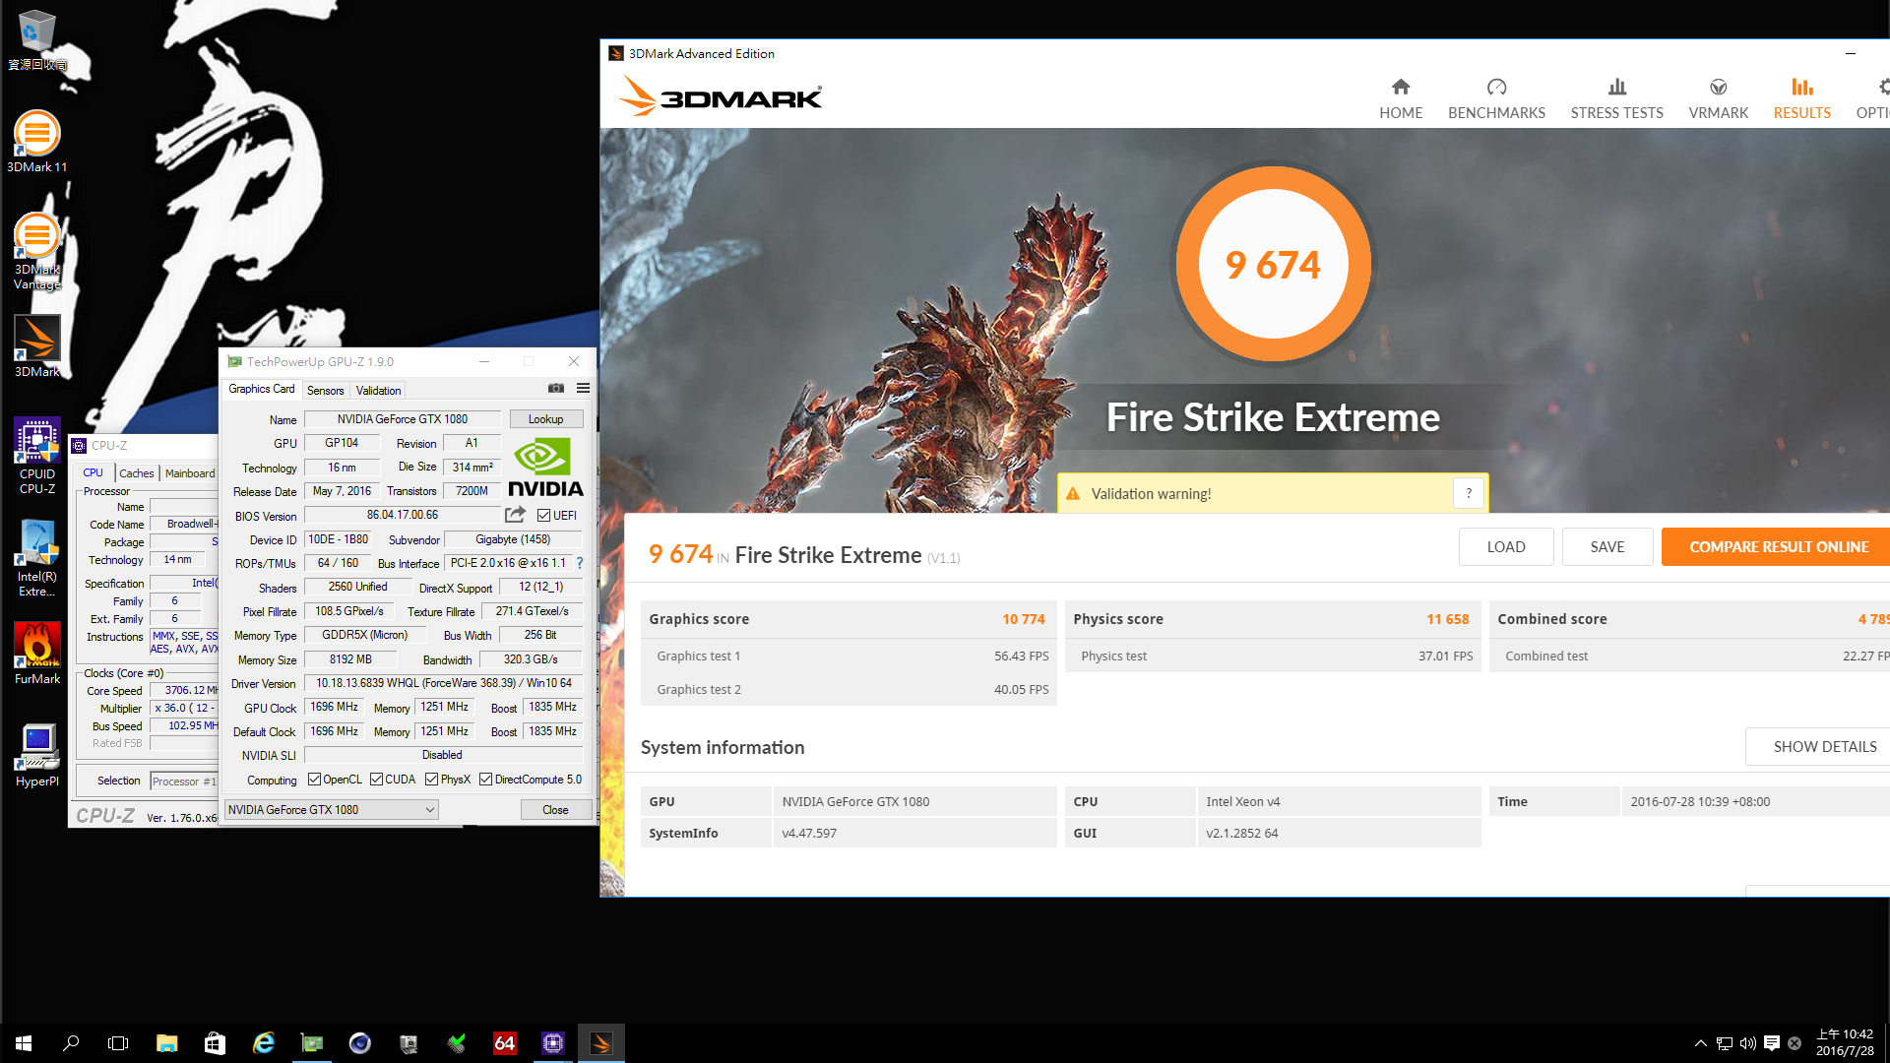
Task: Open the validation warning help question mark
Action: click(x=1468, y=493)
